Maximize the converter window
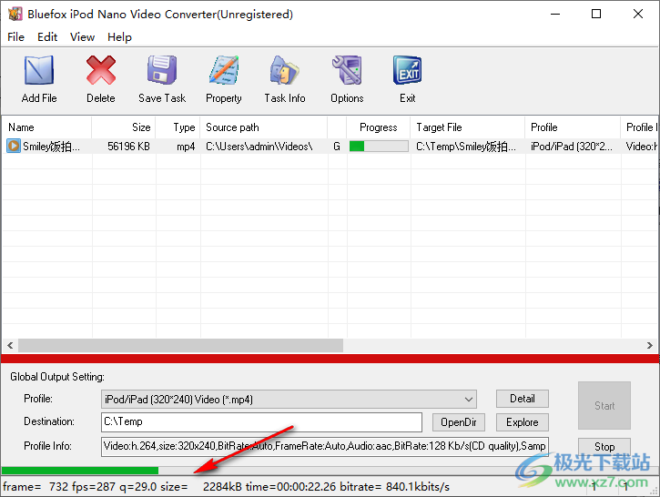Image resolution: width=660 pixels, height=497 pixels. click(596, 14)
